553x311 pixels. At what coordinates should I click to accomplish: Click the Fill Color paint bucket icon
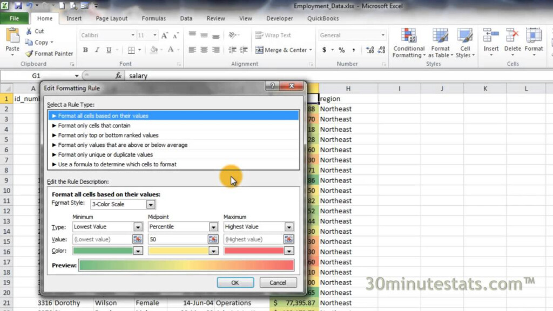tap(154, 50)
